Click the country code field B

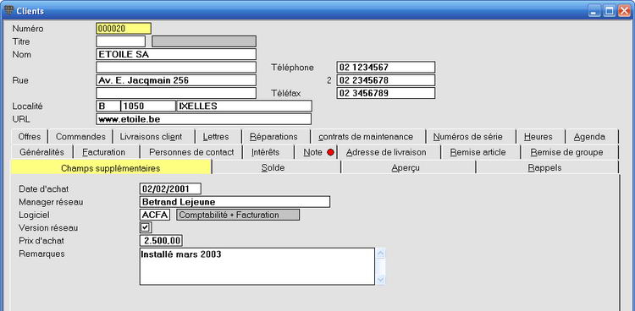coord(108,106)
